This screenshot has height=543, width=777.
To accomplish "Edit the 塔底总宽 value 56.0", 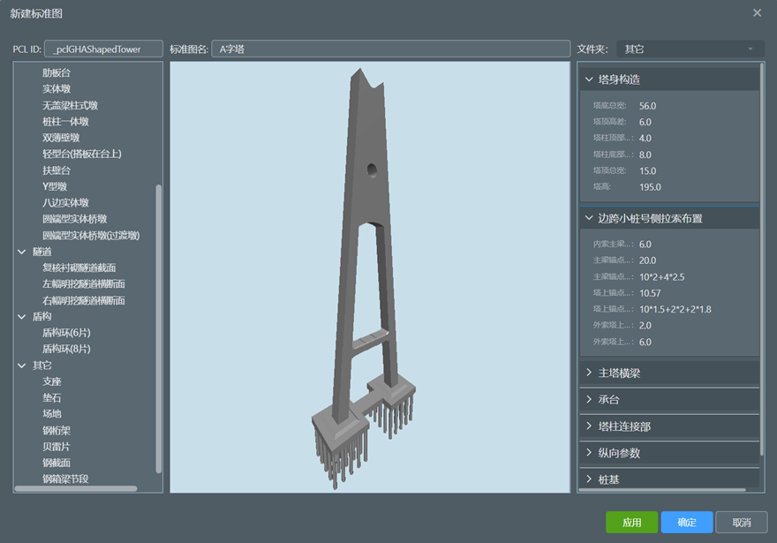I will [647, 106].
